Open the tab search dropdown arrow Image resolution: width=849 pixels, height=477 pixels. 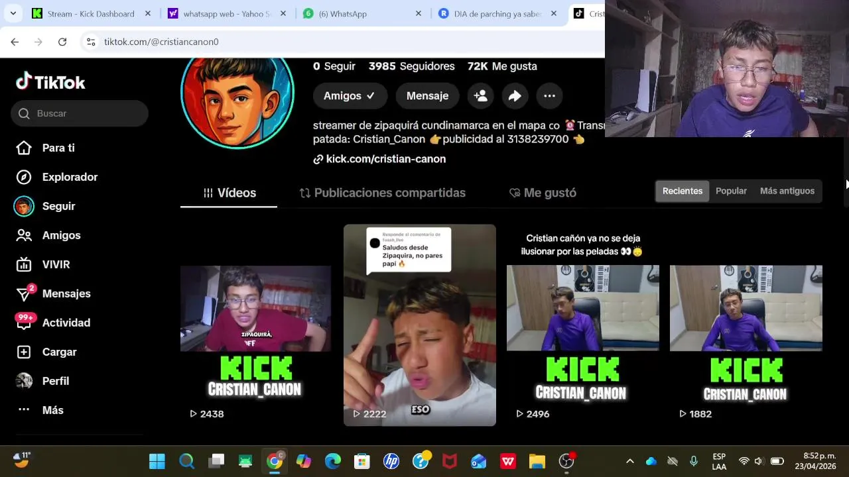click(x=13, y=13)
